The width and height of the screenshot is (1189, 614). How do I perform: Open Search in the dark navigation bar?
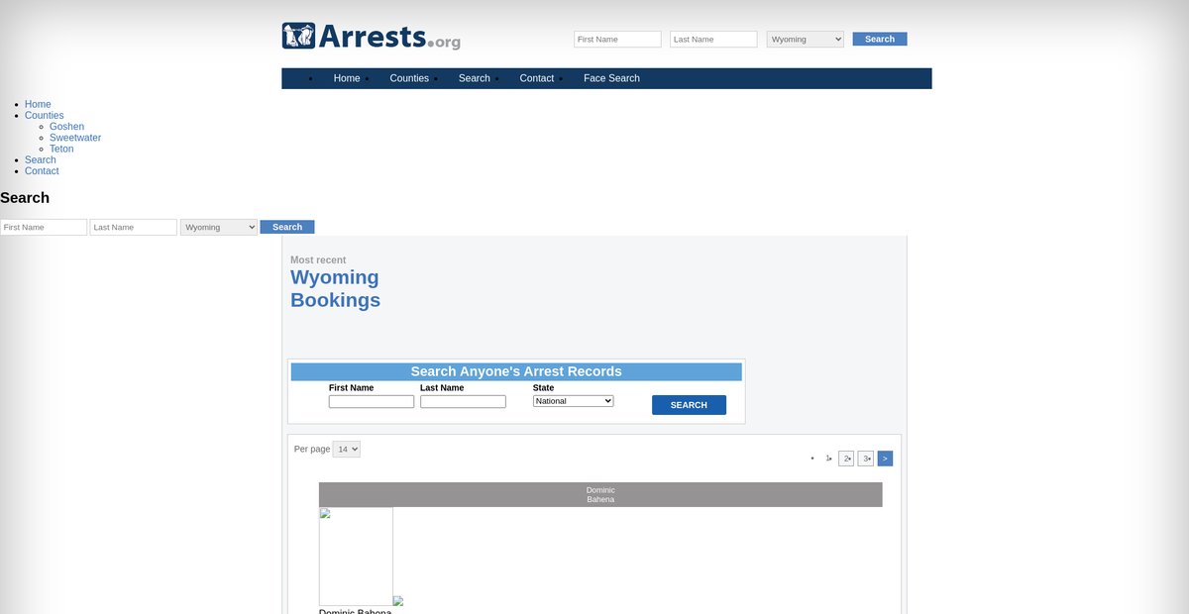click(474, 78)
